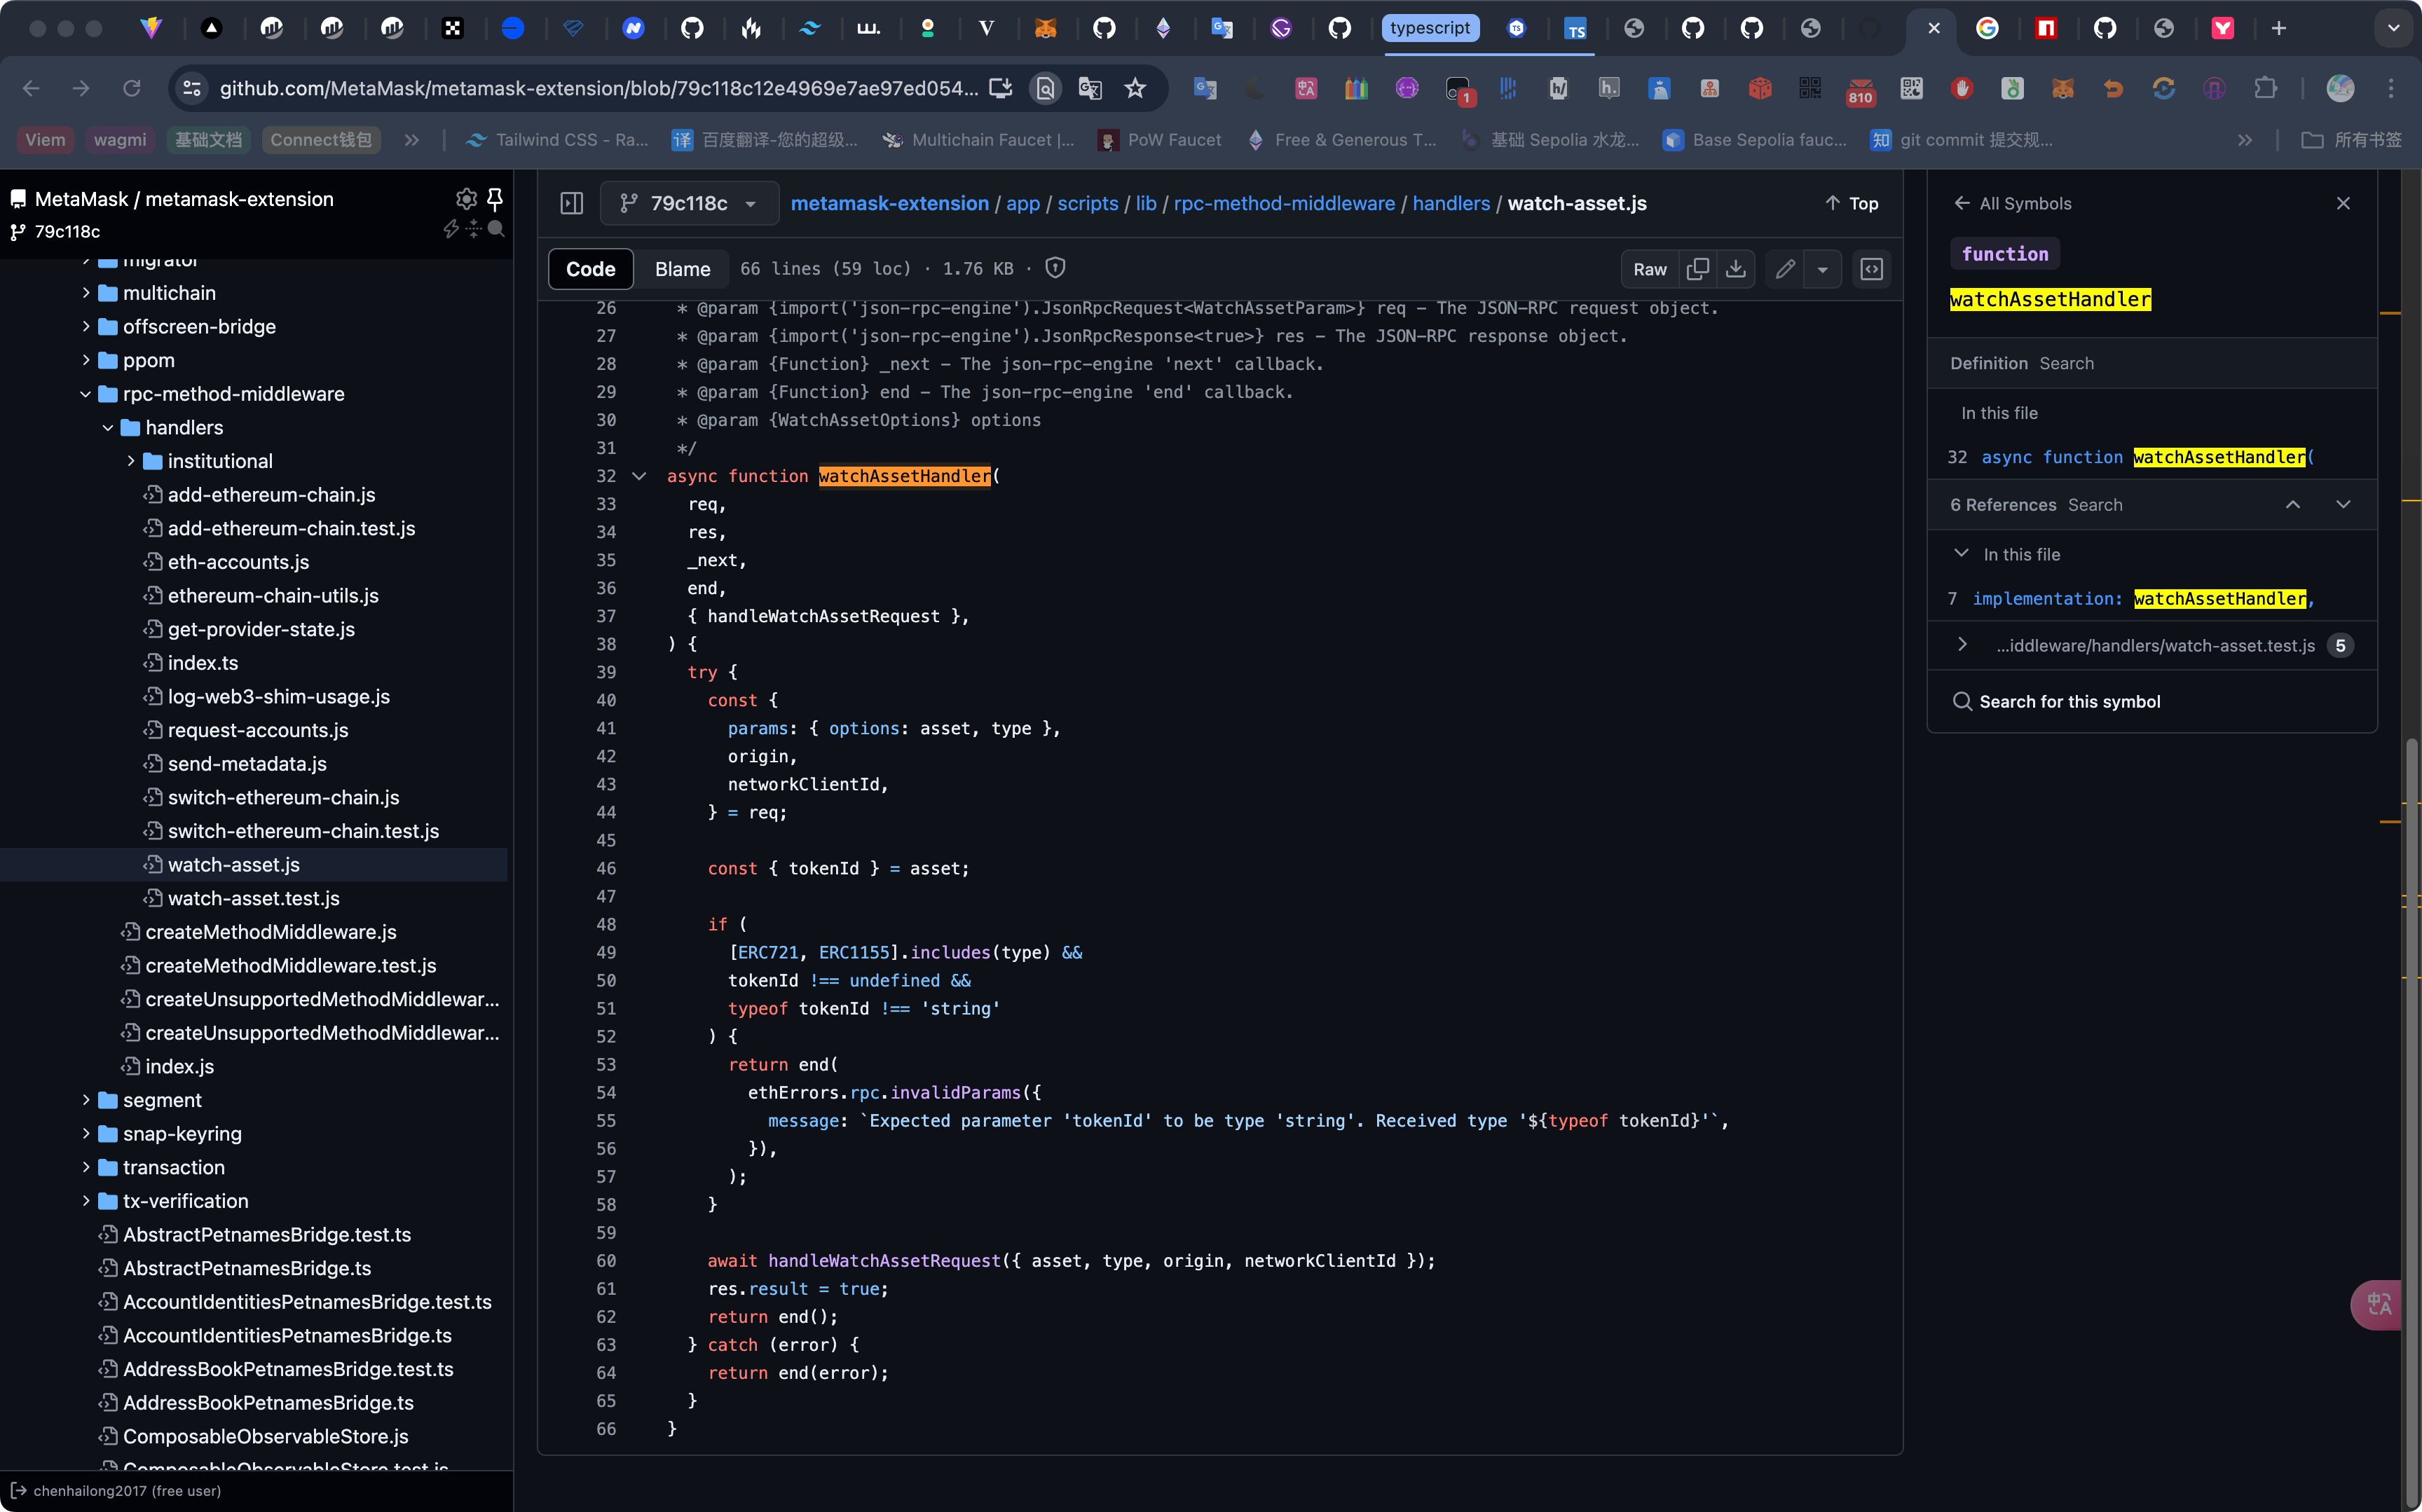Image resolution: width=2422 pixels, height=1512 pixels.
Task: Open watch-asset.test.js in the file tree
Action: point(253,898)
